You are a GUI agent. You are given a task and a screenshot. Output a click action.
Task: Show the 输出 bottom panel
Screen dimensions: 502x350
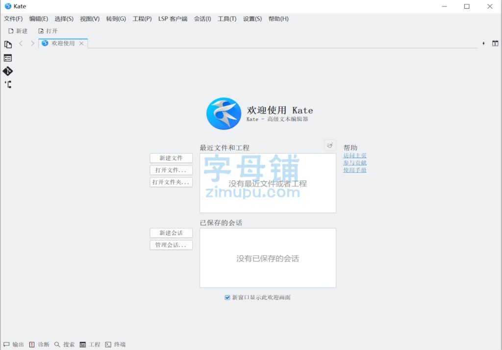[14, 345]
